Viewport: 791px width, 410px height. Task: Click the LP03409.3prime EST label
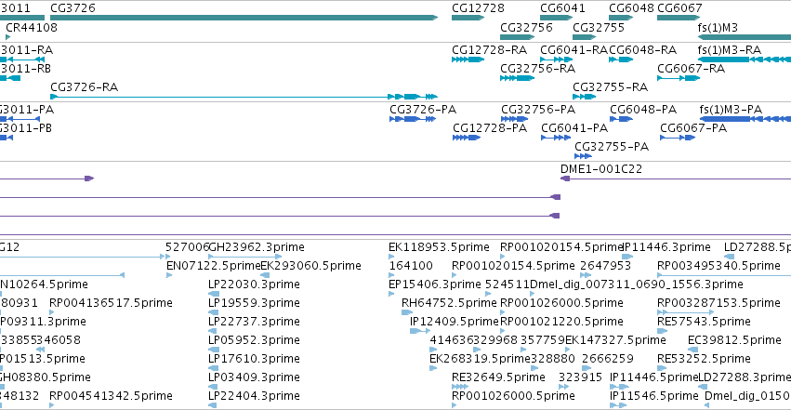(x=254, y=377)
